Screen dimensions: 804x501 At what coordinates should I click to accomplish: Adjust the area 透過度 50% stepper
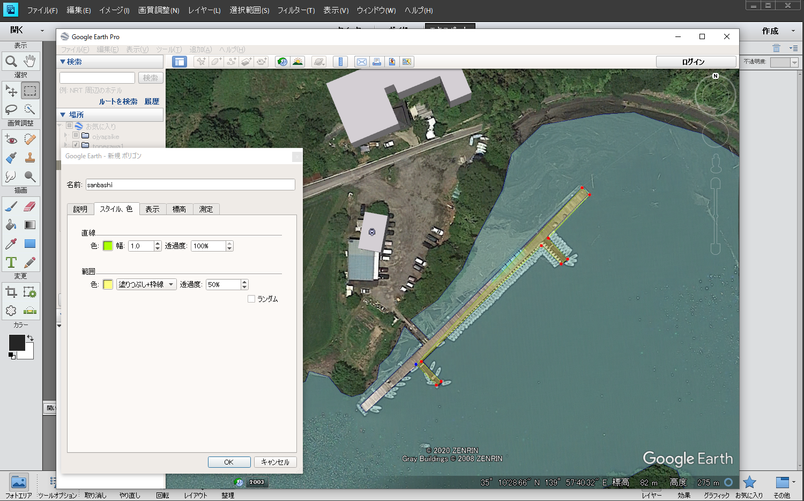(244, 284)
